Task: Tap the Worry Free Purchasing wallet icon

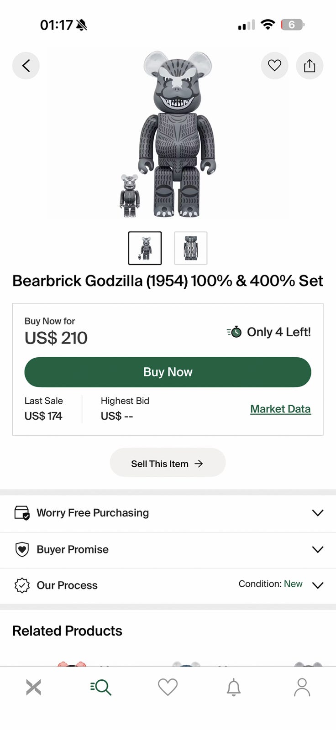Action: (x=22, y=513)
